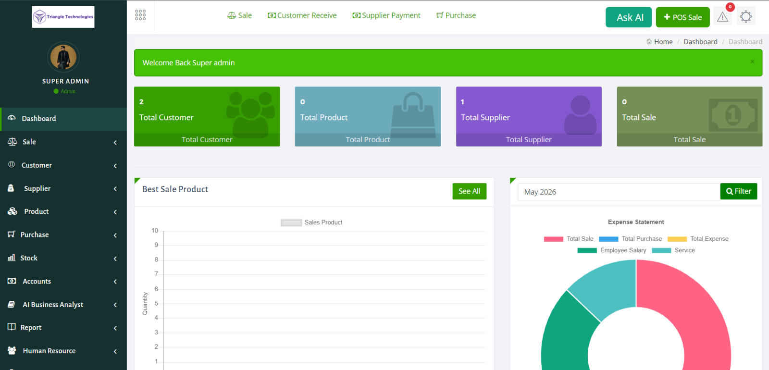Click the Report book sidebar icon
The height and width of the screenshot is (370, 769).
12,327
